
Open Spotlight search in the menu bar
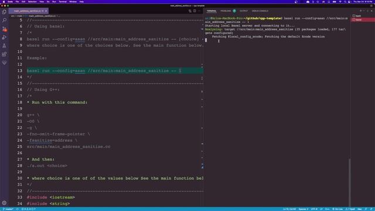click(x=345, y=2)
